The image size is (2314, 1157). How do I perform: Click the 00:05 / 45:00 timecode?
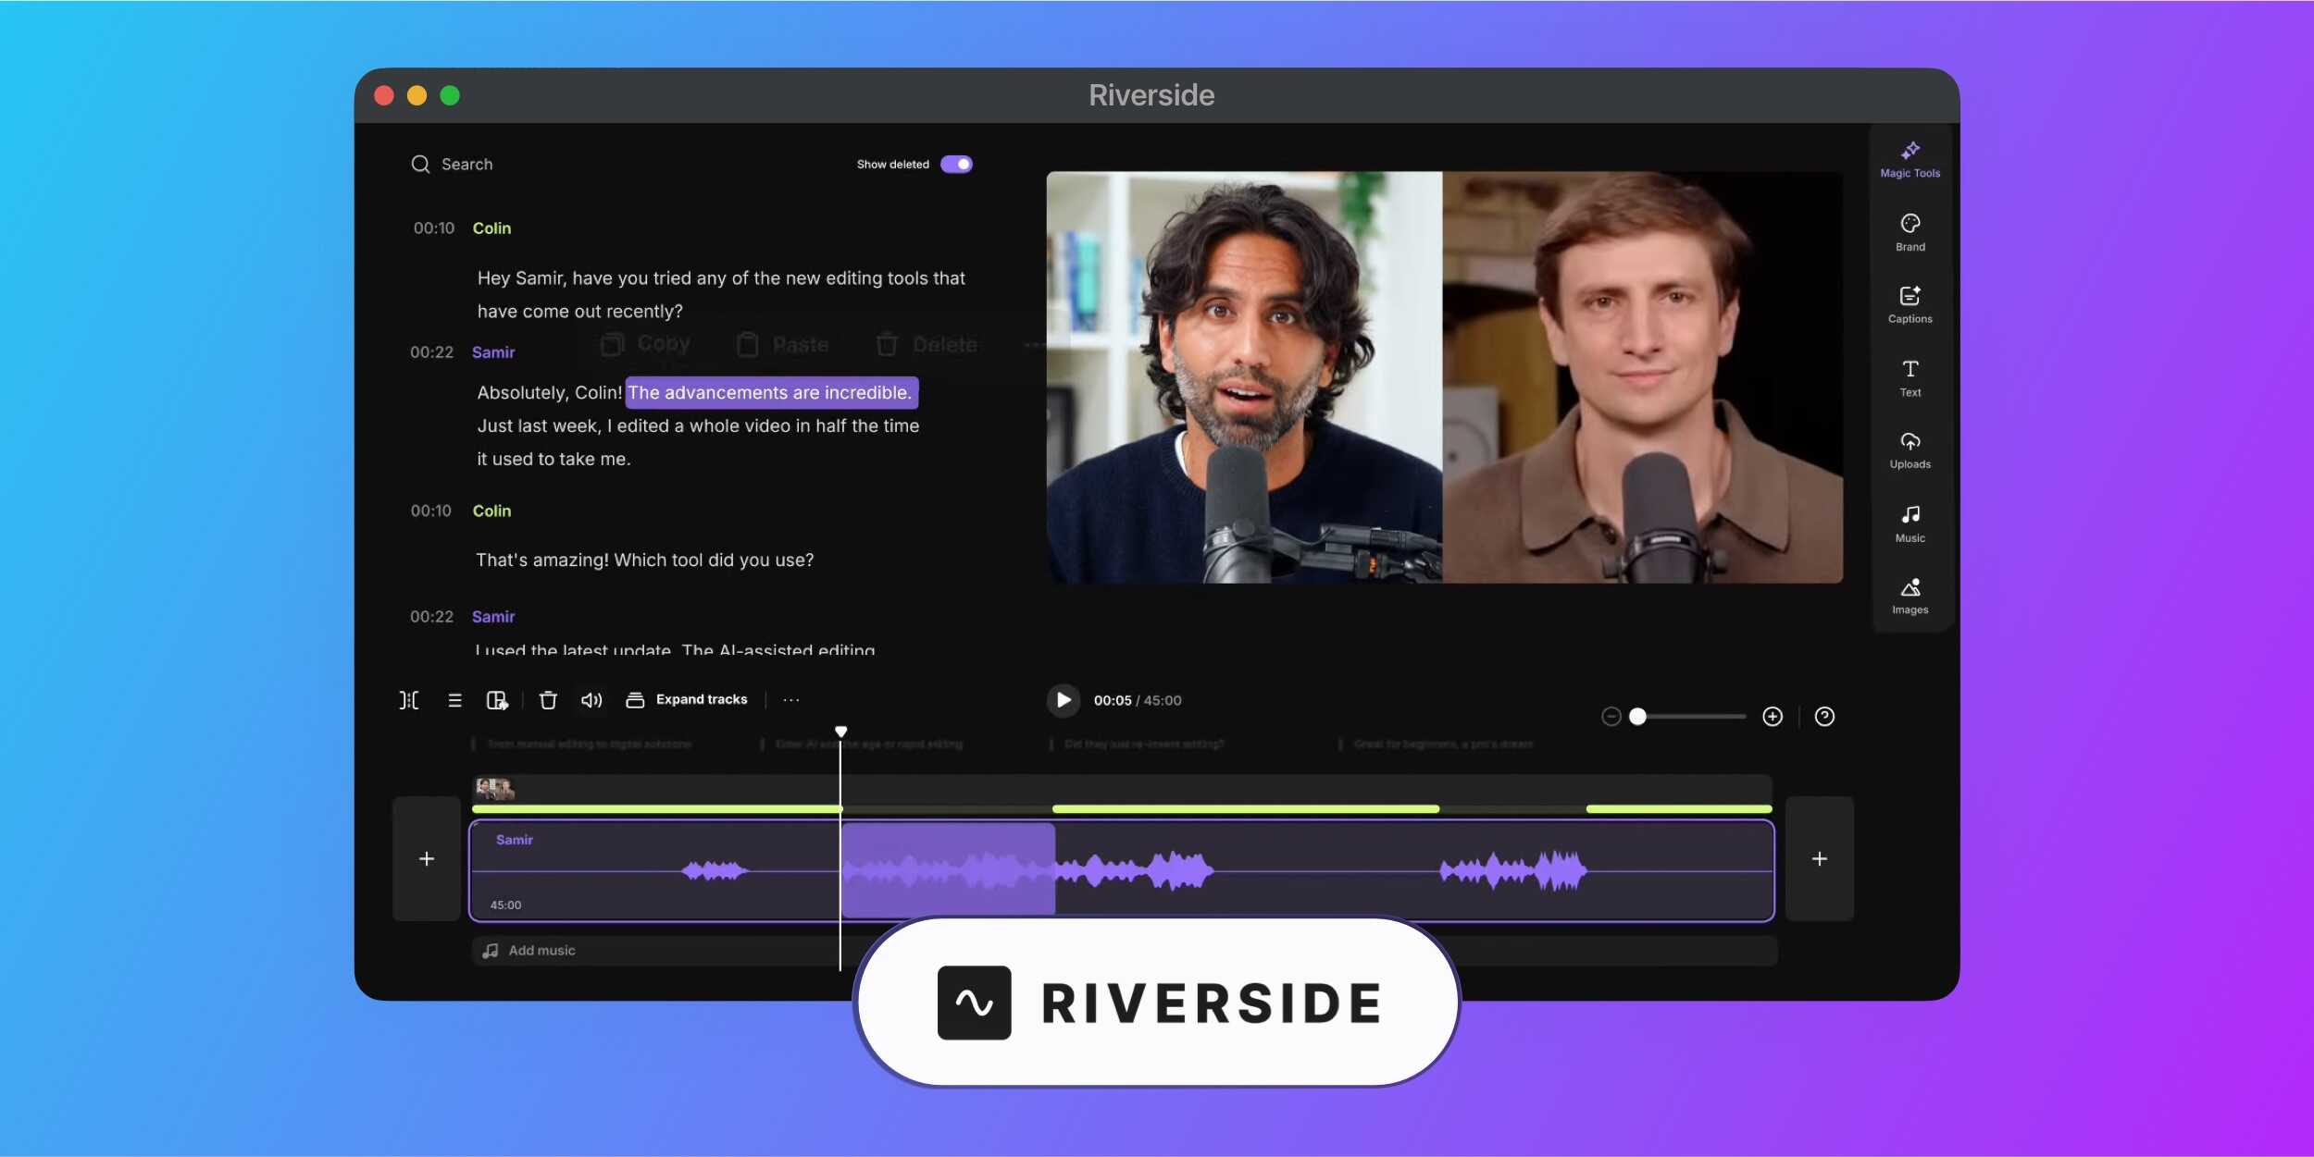coord(1138,700)
